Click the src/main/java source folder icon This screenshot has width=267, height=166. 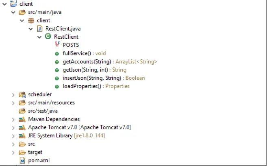(x=22, y=12)
